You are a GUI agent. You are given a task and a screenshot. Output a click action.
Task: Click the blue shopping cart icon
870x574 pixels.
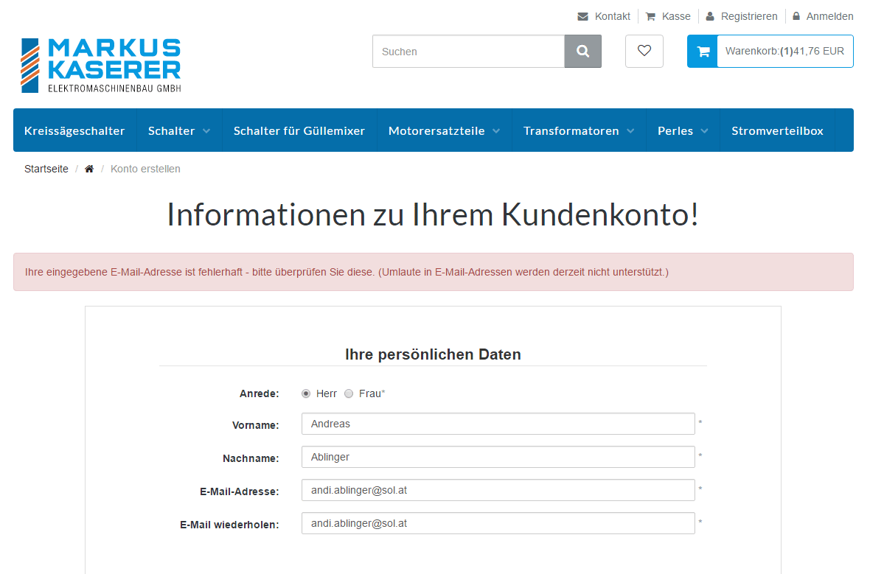703,52
